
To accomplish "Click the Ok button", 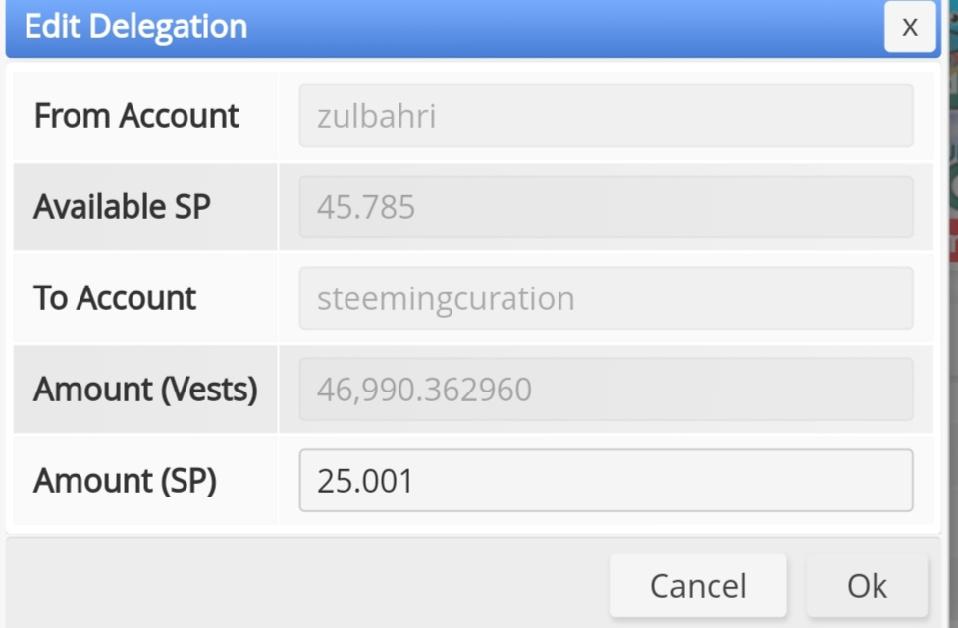I will (867, 586).
